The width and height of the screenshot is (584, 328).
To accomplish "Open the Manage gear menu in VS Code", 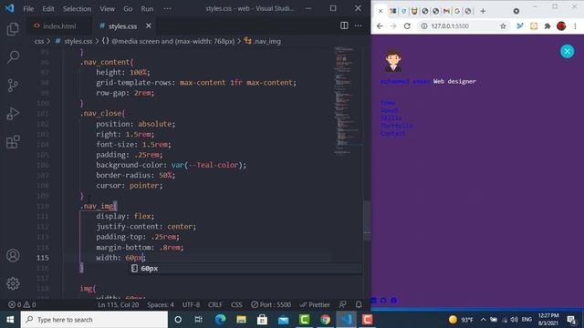I will tap(13, 283).
